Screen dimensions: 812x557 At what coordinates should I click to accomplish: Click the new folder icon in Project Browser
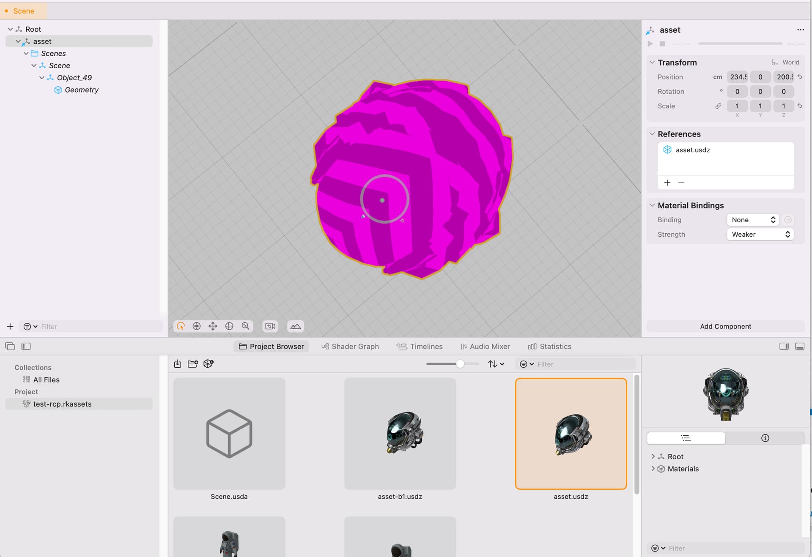193,364
